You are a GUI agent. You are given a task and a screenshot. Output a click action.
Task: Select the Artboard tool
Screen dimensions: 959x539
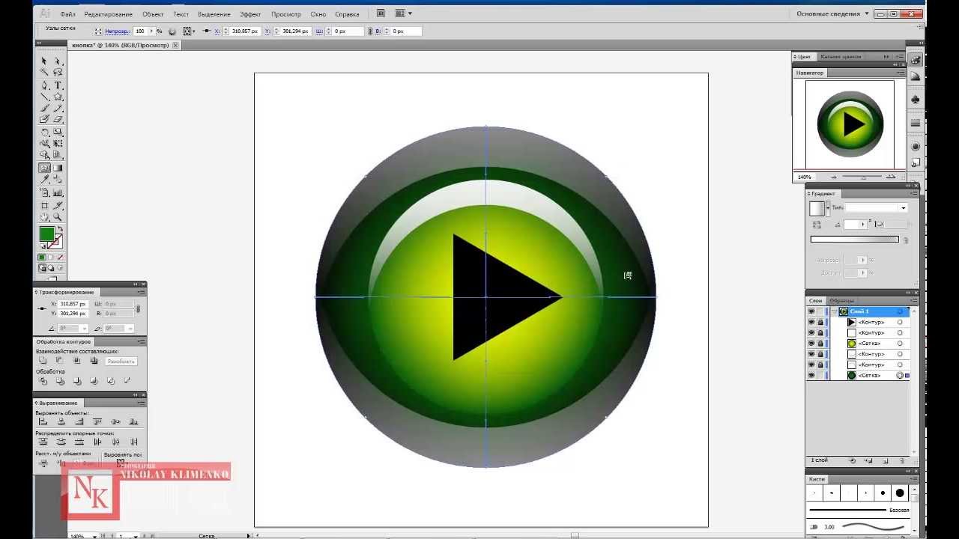pyautogui.click(x=44, y=205)
